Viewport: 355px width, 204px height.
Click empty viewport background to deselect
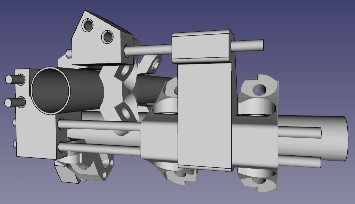click(x=300, y=20)
